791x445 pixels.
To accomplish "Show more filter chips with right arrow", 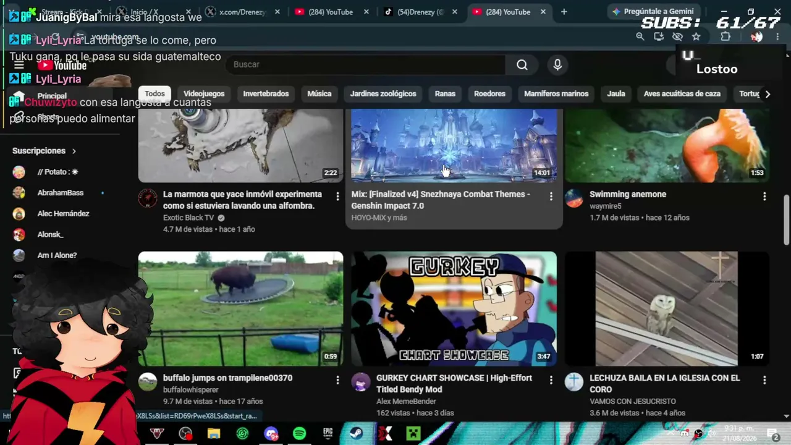I will [x=768, y=94].
